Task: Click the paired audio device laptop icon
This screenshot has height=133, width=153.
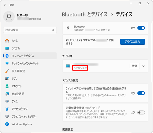Action: point(68,66)
